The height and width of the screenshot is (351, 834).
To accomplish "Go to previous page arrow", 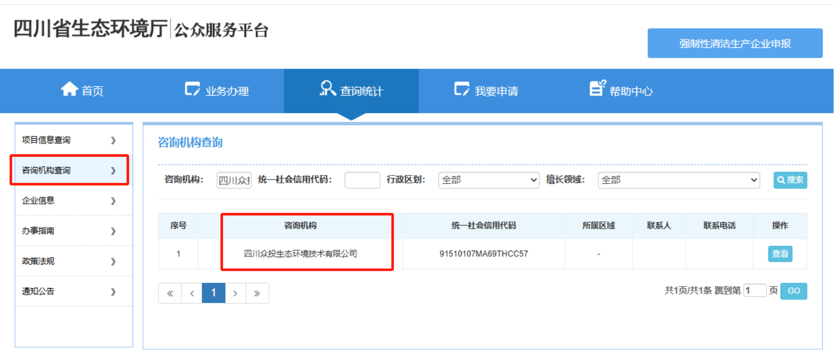I will (x=192, y=293).
